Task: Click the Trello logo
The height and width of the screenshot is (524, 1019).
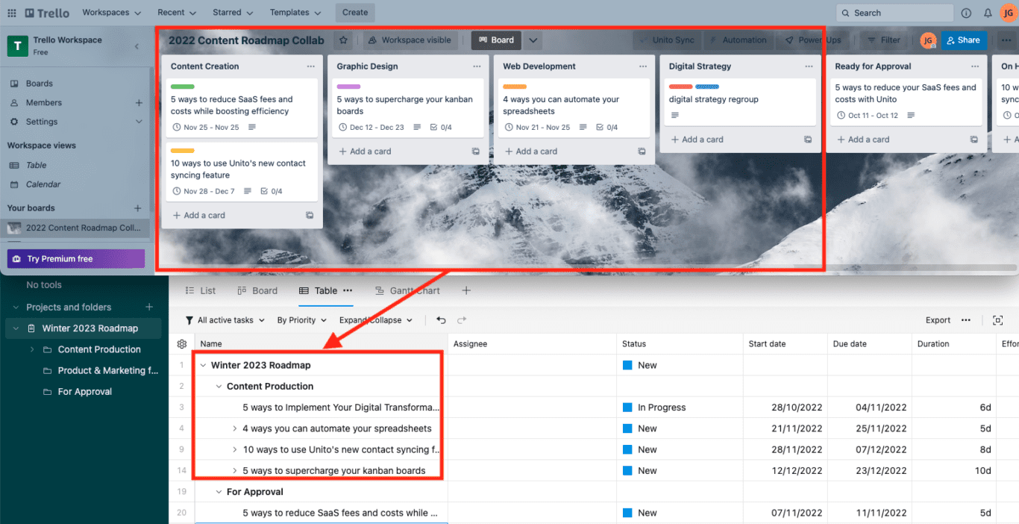Action: pos(47,13)
